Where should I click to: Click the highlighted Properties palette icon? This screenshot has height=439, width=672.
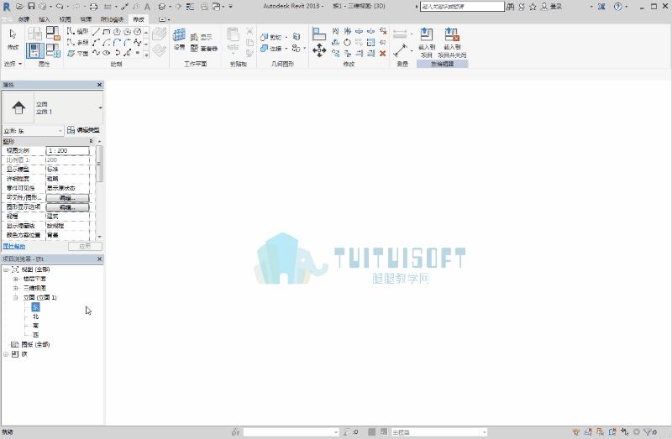click(x=34, y=50)
